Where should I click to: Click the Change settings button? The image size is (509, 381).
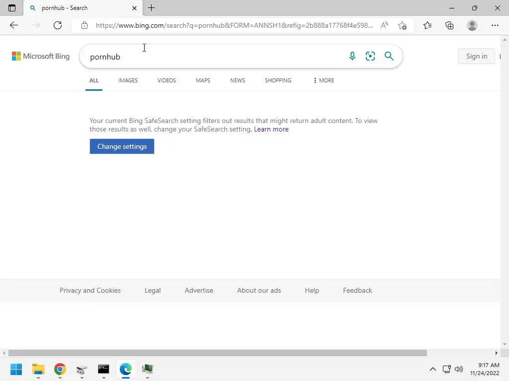tap(122, 146)
